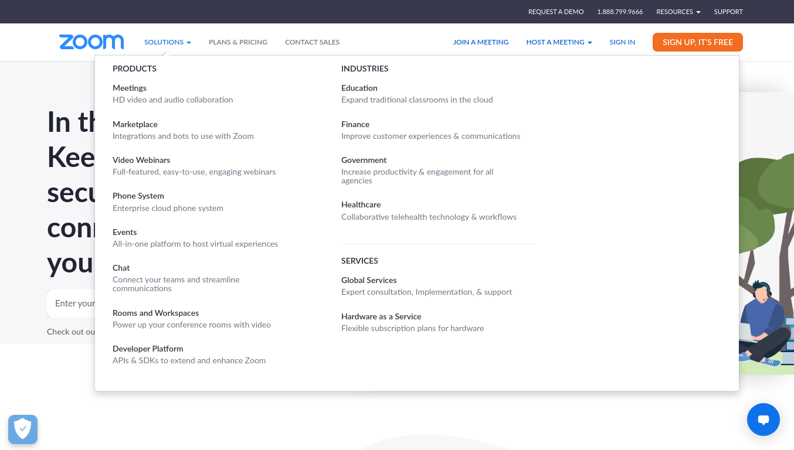Image resolution: width=794 pixels, height=450 pixels.
Task: Click the Sign In link
Action: 622,42
